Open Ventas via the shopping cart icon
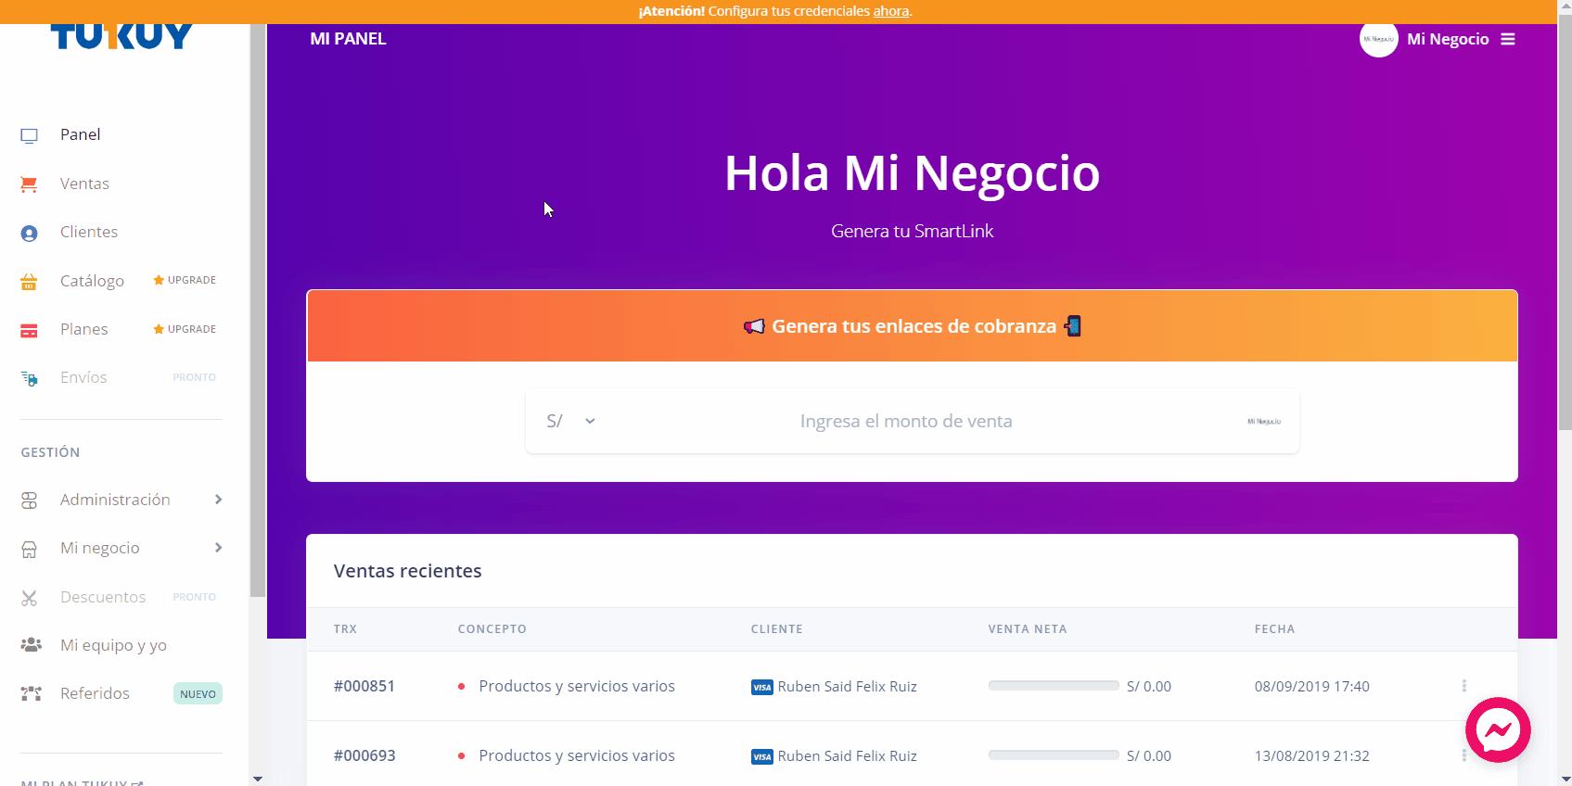This screenshot has width=1572, height=786. coord(30,184)
